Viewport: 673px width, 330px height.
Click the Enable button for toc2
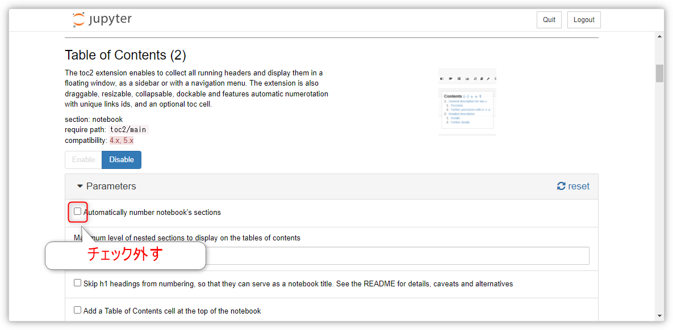point(83,160)
